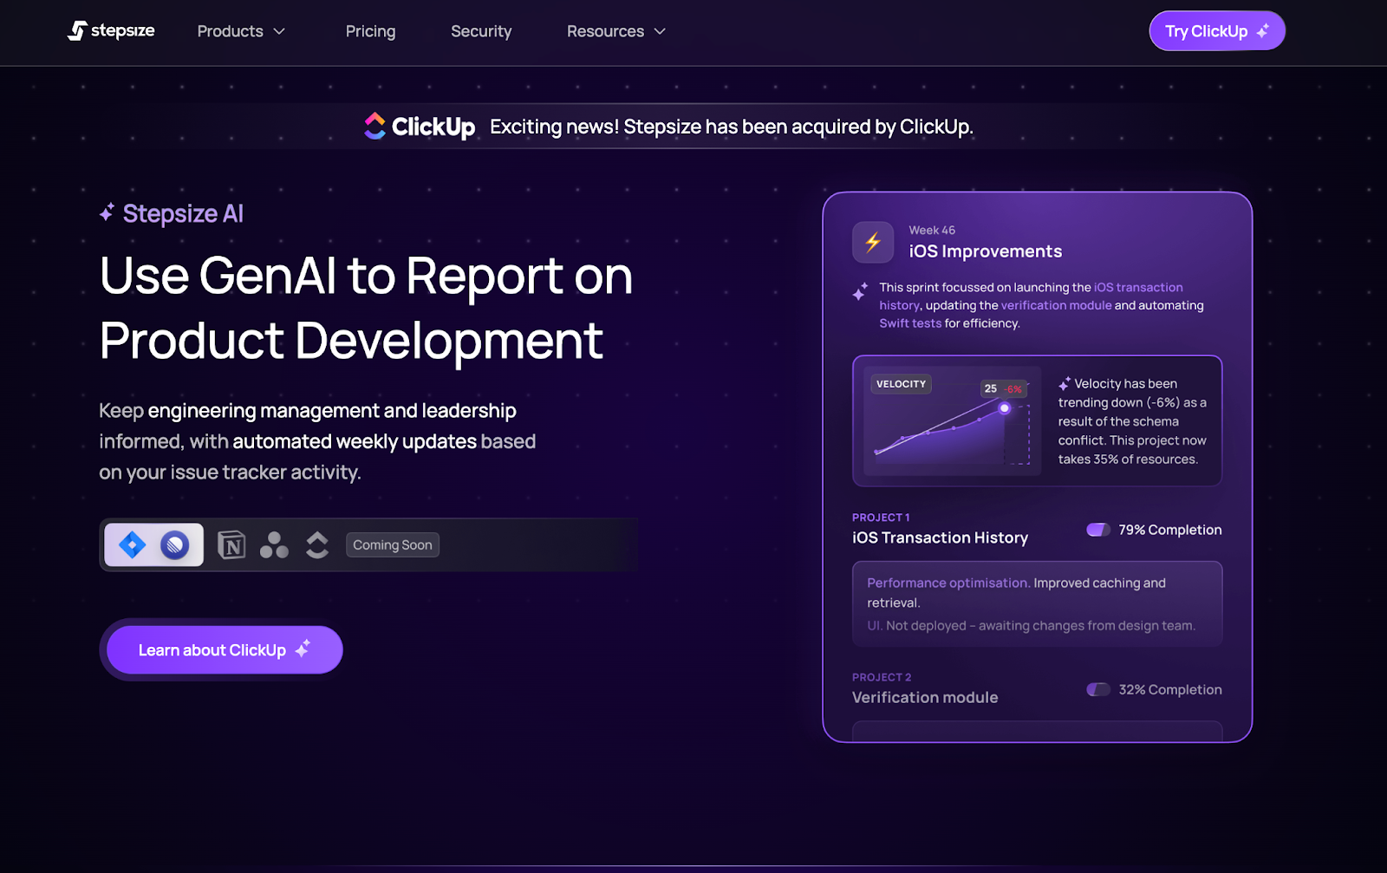
Task: Click the Stepsize logo in the header
Action: (111, 31)
